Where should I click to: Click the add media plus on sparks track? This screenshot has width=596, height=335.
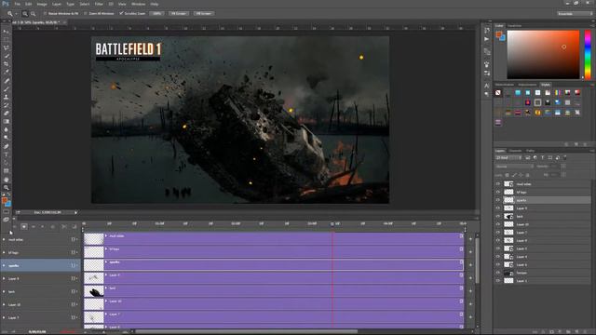pos(470,265)
